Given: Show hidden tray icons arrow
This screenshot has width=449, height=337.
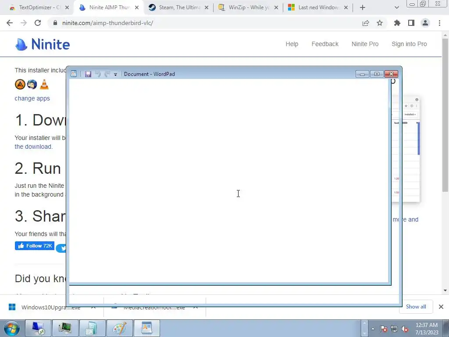Looking at the screenshot, I should (373, 329).
